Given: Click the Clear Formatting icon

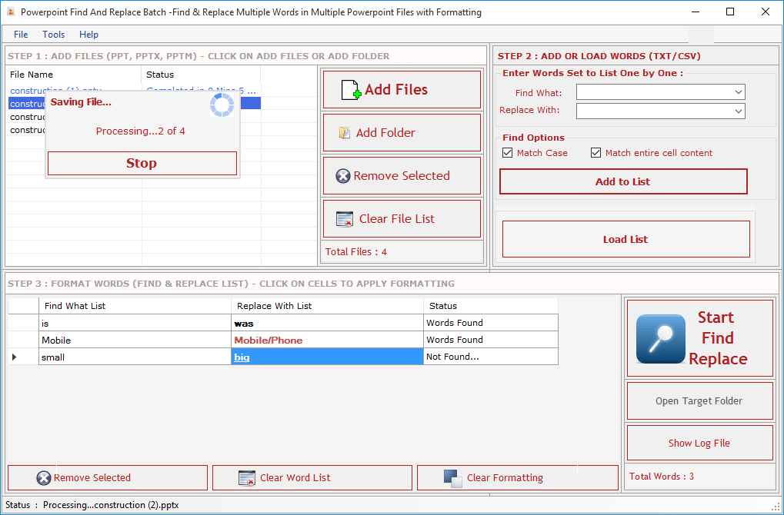Looking at the screenshot, I should pos(453,478).
